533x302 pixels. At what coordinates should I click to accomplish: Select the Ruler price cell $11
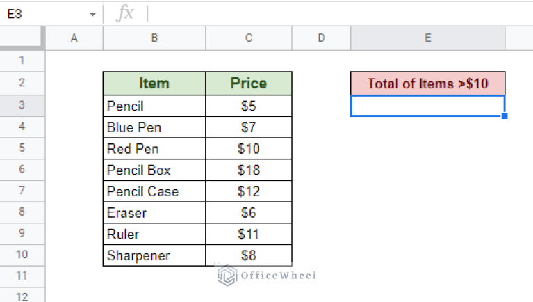click(x=249, y=234)
